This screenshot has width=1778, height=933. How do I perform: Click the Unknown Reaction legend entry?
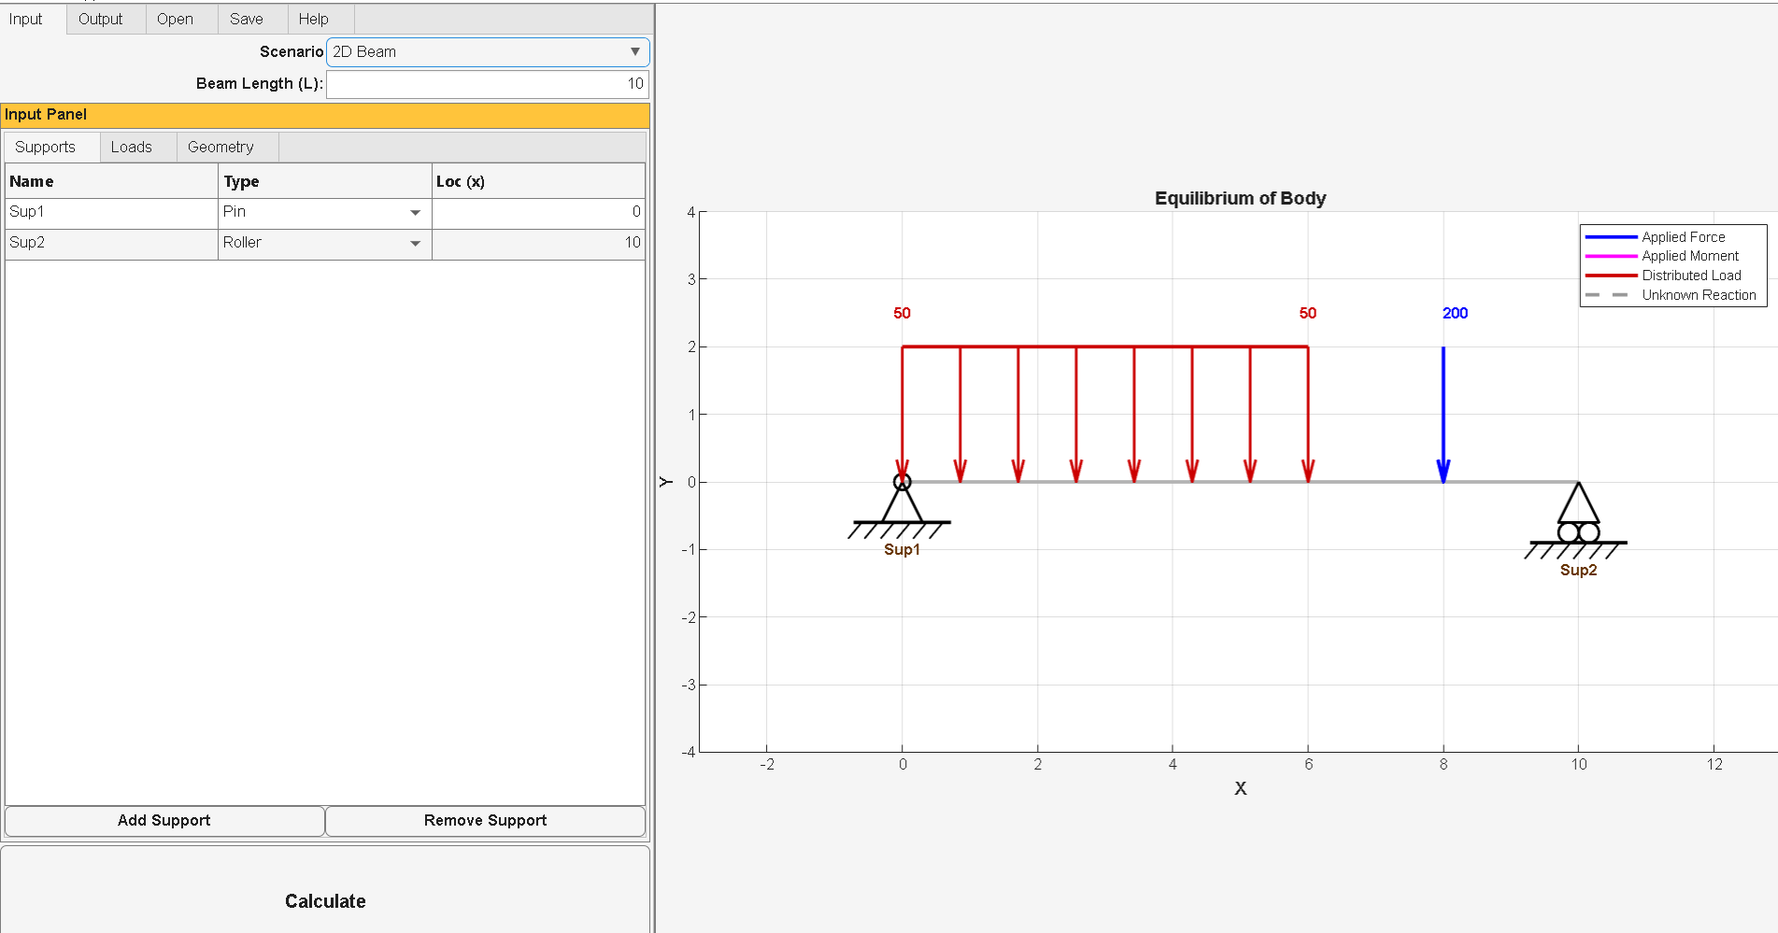coord(1671,295)
